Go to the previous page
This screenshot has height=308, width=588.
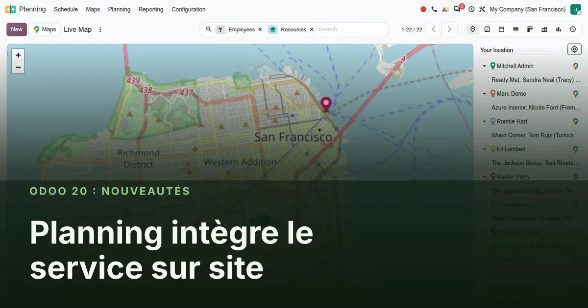(433, 29)
